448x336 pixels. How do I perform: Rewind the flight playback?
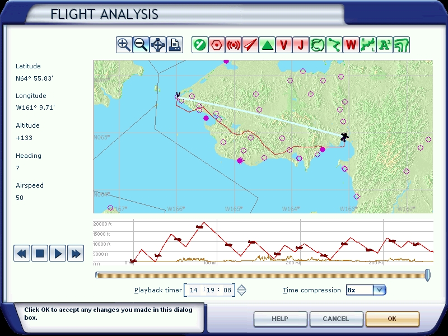22,253
